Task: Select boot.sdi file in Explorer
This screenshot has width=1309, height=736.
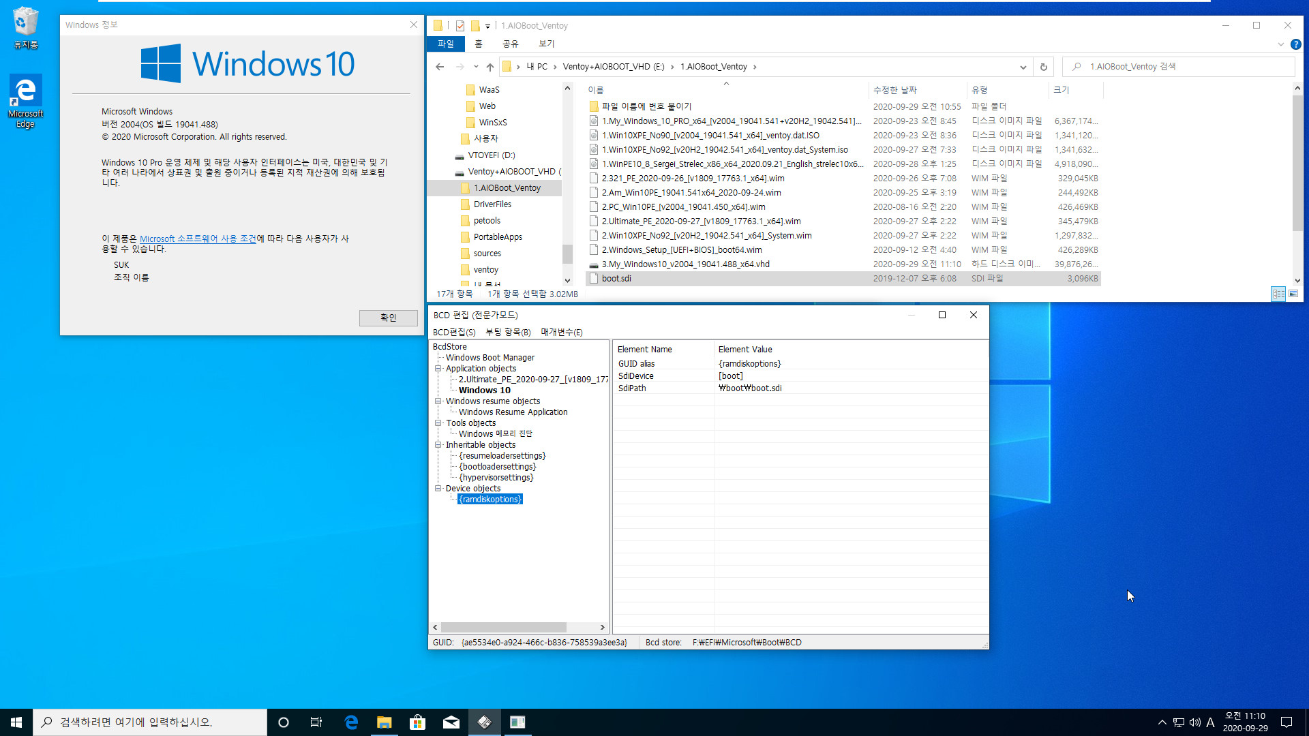Action: 843,279
